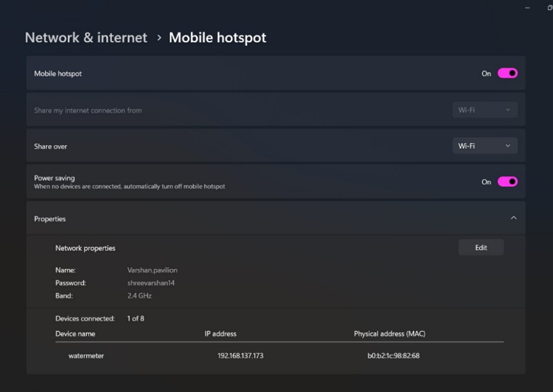553x392 pixels.
Task: Disable the Power saving toggle
Action: [507, 181]
